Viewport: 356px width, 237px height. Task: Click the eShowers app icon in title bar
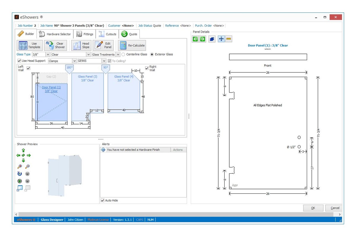point(16,17)
